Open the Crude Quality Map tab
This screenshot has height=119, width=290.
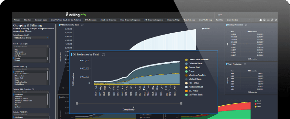click(x=205, y=20)
